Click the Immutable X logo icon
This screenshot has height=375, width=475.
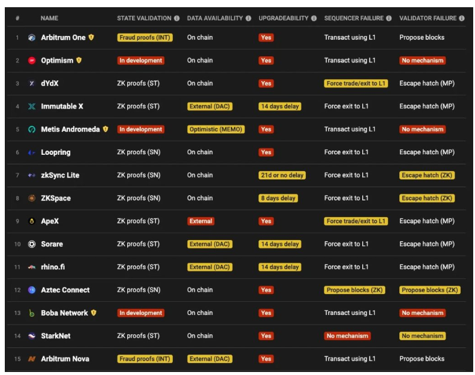[32, 106]
